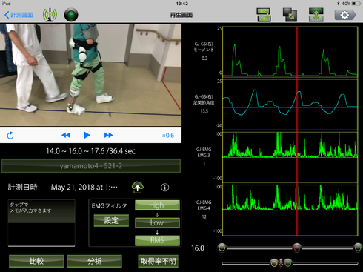Tap the end range handle on time slider
The height and width of the screenshot is (272, 363).
click(358, 248)
